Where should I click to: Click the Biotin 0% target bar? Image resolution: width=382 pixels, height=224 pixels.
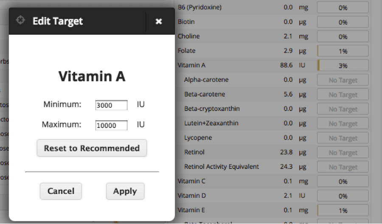(343, 22)
